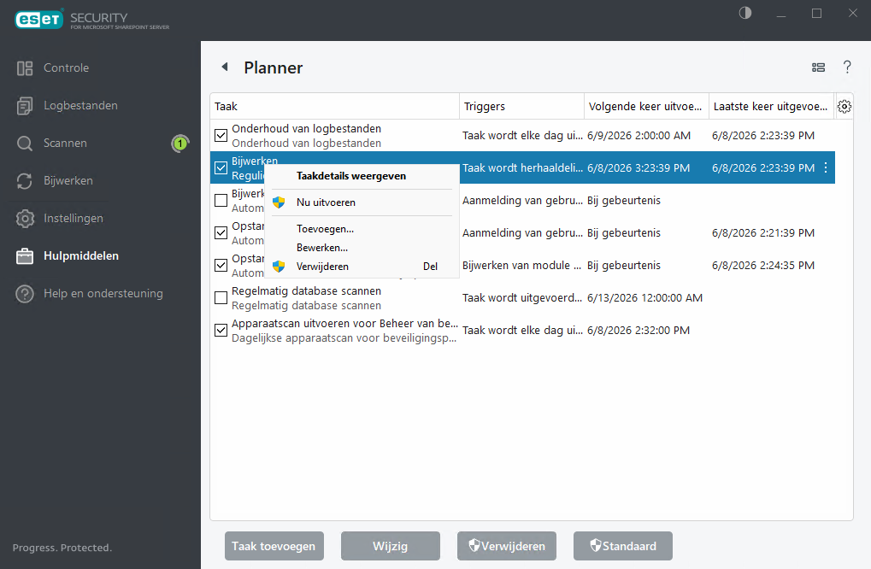Uncheck Onderhoud van logbestanden task
The height and width of the screenshot is (569, 871).
(221, 136)
